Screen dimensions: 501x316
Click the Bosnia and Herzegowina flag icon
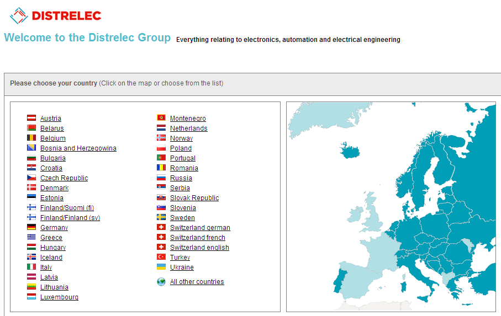31,148
